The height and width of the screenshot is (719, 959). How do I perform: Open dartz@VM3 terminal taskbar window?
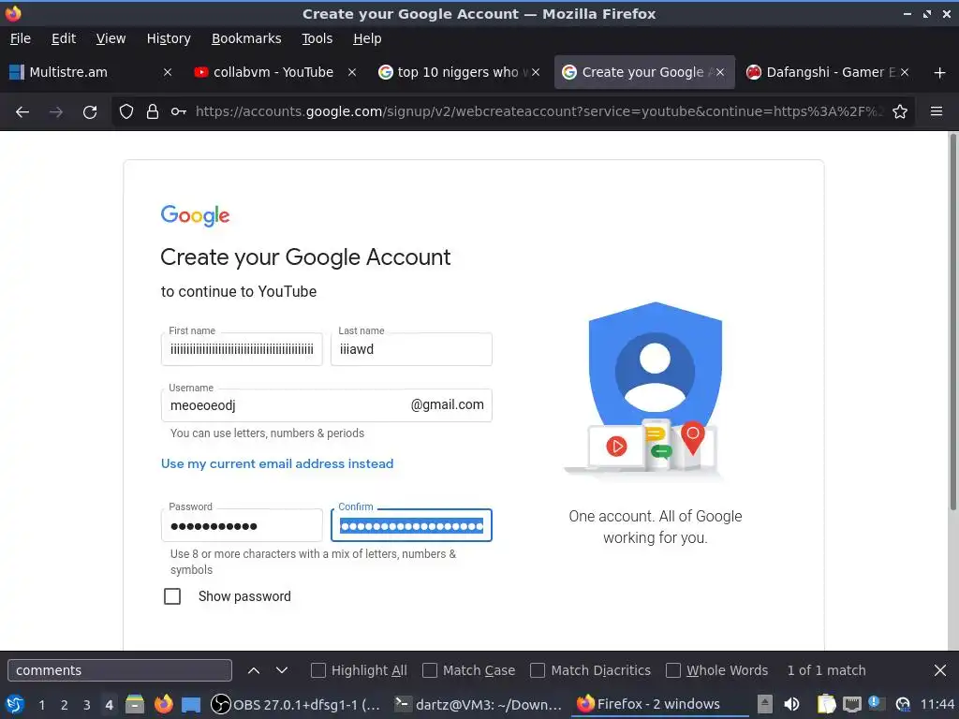coord(478,704)
